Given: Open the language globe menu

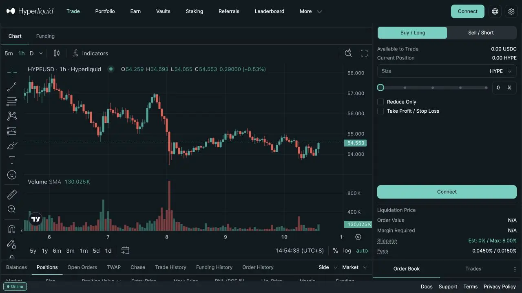Looking at the screenshot, I should tap(495, 11).
